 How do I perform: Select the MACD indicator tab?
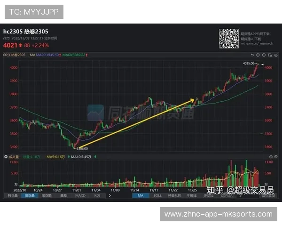tap(80, 195)
